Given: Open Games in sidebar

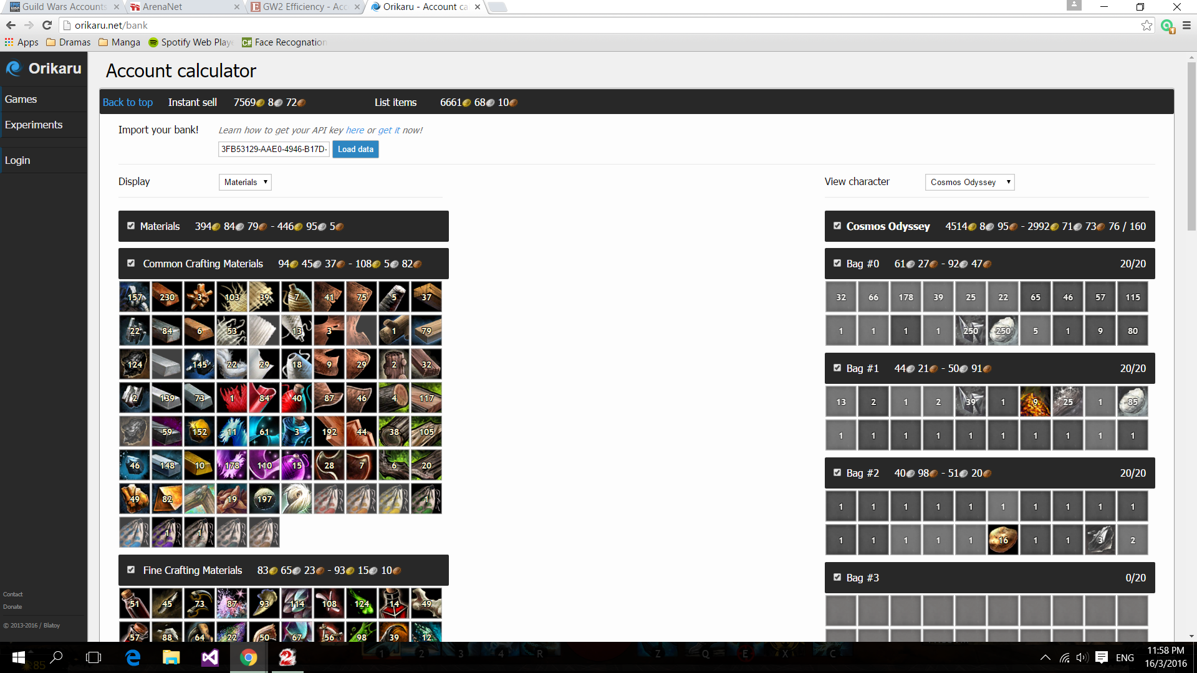Looking at the screenshot, I should [x=44, y=99].
